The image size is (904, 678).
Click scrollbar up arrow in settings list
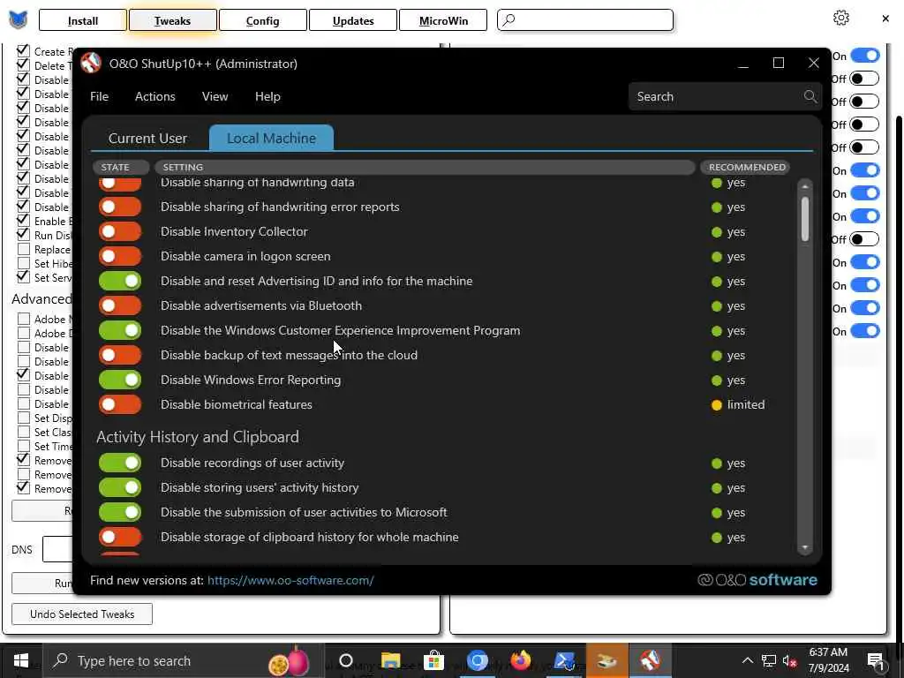(x=805, y=187)
